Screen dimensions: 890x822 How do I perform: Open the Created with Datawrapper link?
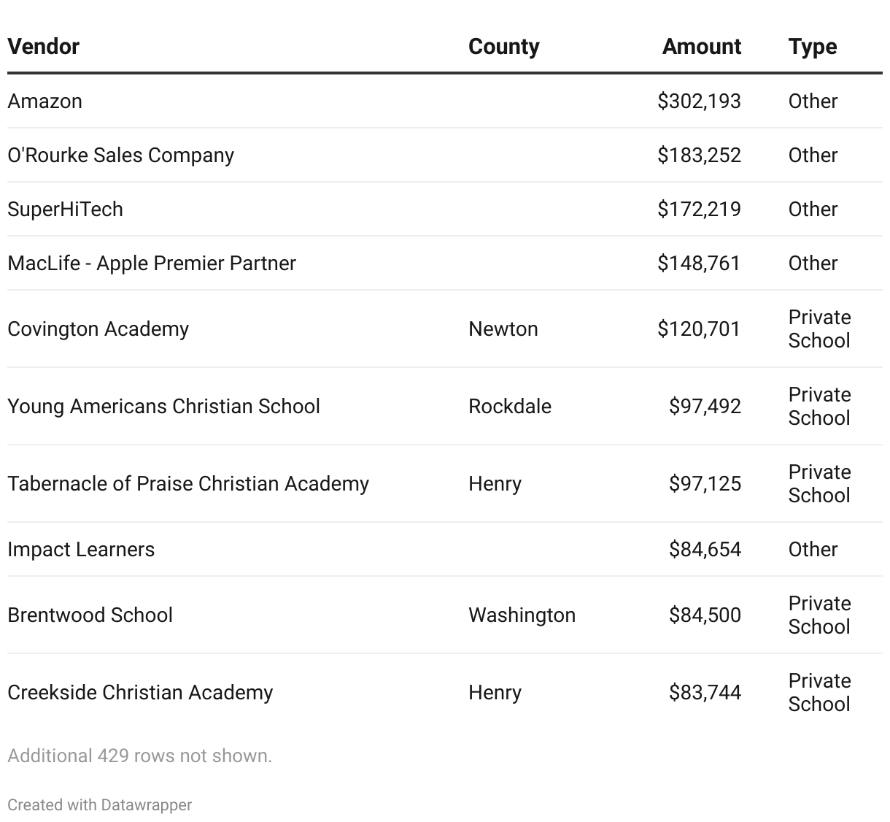pos(100,805)
